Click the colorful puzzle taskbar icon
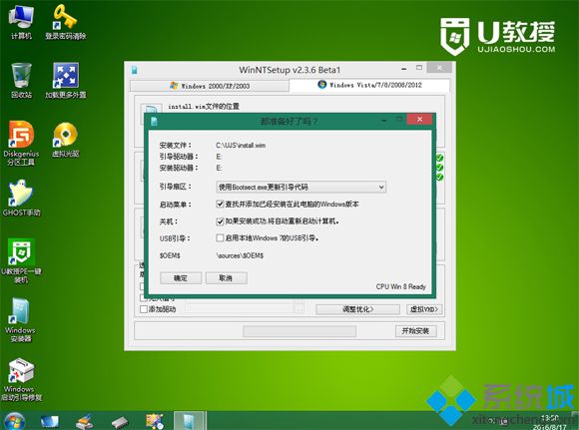Image resolution: width=579 pixels, height=430 pixels. tap(155, 421)
